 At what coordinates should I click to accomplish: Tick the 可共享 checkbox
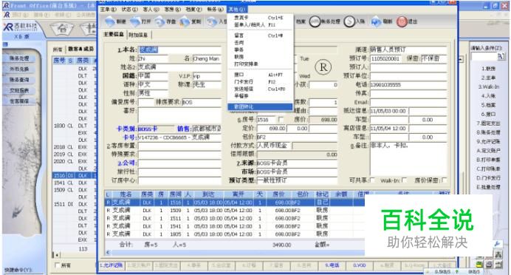[x=372, y=180]
